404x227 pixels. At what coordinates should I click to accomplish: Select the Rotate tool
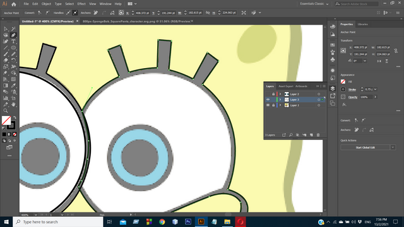pos(13,61)
